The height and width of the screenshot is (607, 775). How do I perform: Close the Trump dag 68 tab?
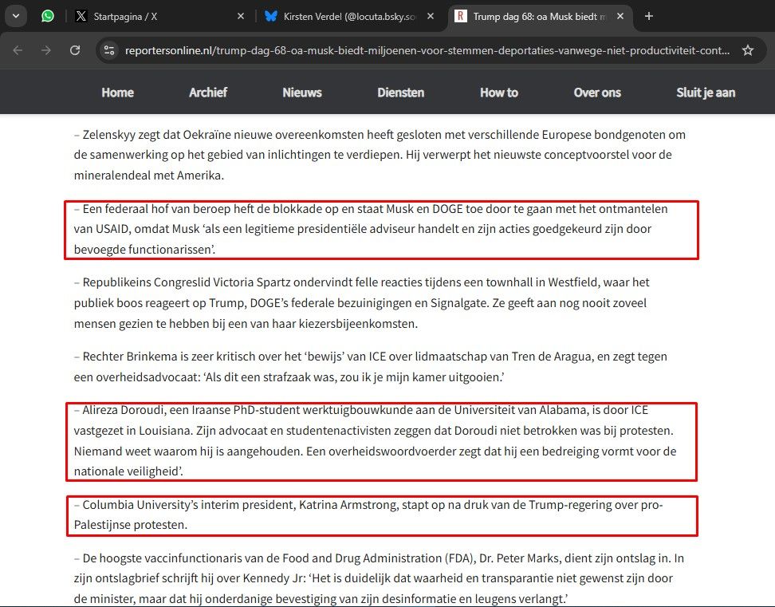click(620, 16)
